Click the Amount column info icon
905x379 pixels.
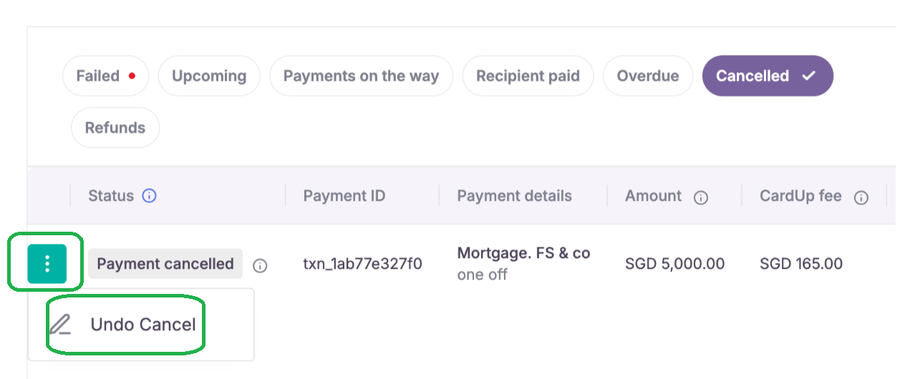pyautogui.click(x=701, y=198)
